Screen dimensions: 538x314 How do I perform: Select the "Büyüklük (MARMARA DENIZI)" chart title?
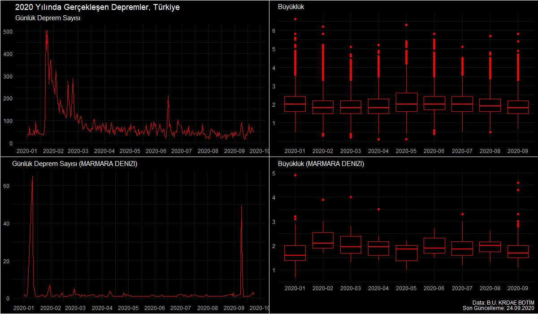[x=321, y=164]
